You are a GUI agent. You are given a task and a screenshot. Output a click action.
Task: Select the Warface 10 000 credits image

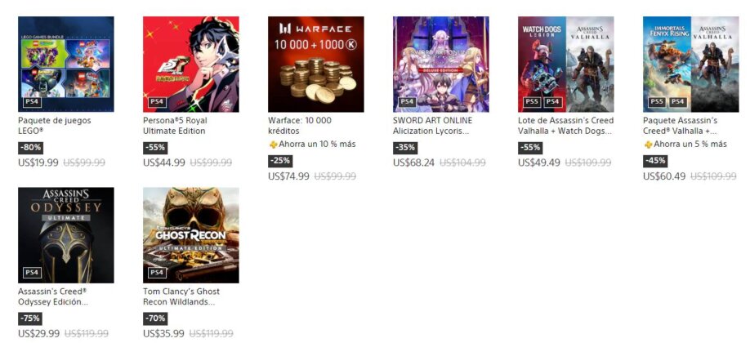point(315,64)
